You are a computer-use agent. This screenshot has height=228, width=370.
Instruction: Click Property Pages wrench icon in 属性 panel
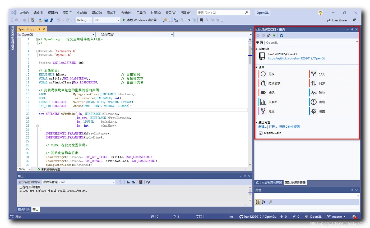[x=271, y=202]
